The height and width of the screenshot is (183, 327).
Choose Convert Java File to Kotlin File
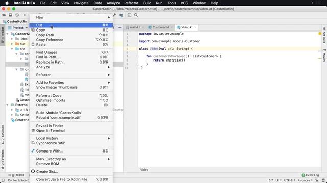click(x=71, y=179)
